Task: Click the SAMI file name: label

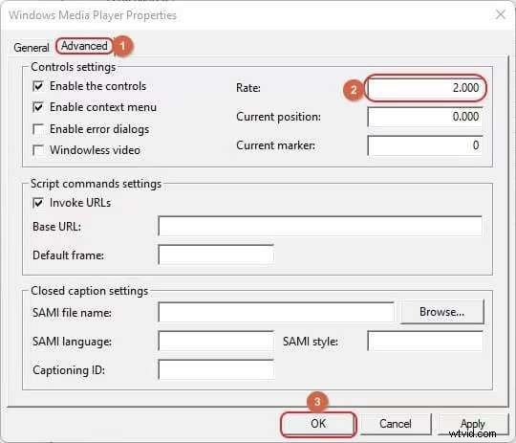Action: (72, 313)
